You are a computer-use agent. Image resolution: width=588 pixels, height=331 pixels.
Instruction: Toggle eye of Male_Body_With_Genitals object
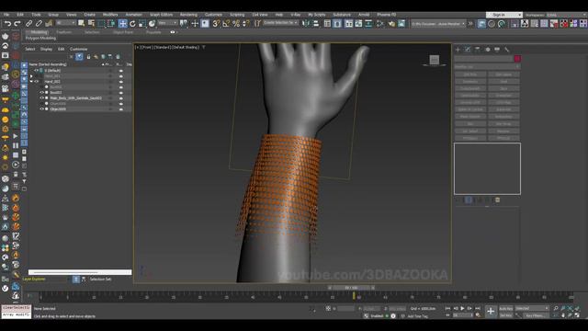click(x=42, y=98)
